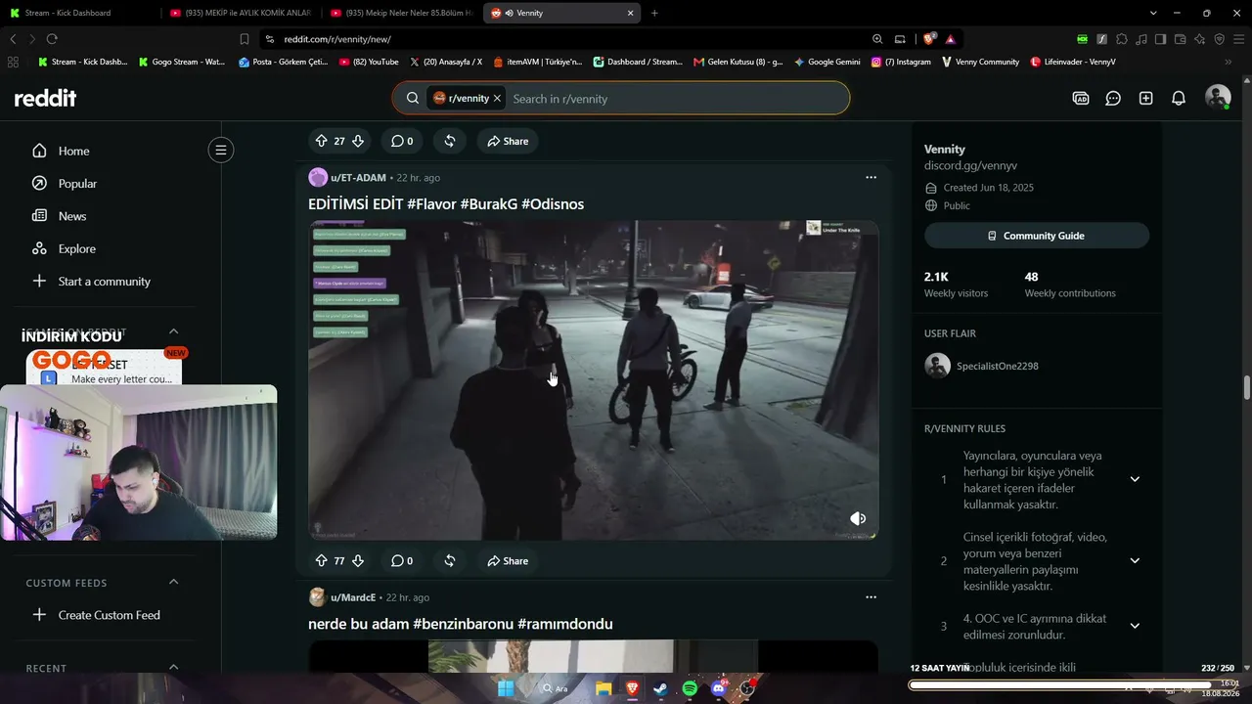Click the browser reload icon
1252x704 pixels.
click(52, 39)
